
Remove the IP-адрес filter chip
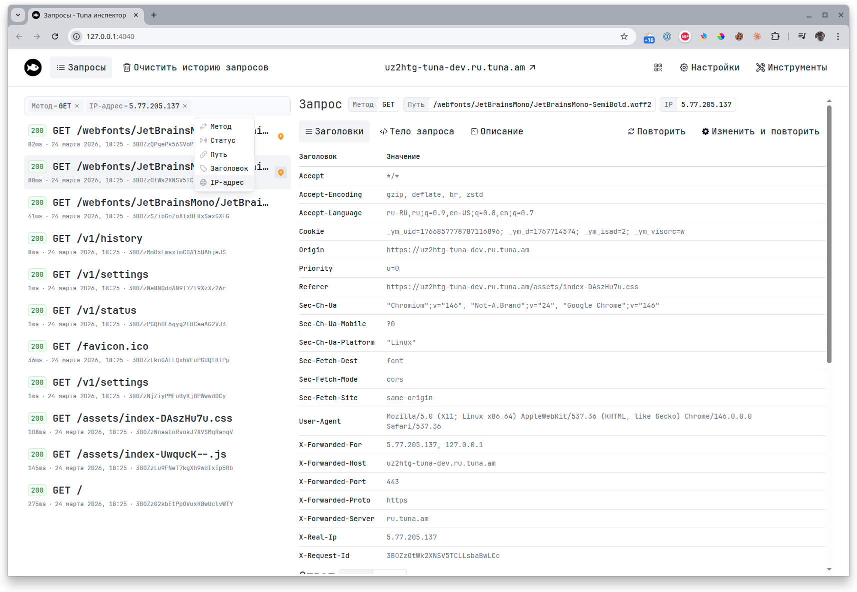(x=185, y=106)
